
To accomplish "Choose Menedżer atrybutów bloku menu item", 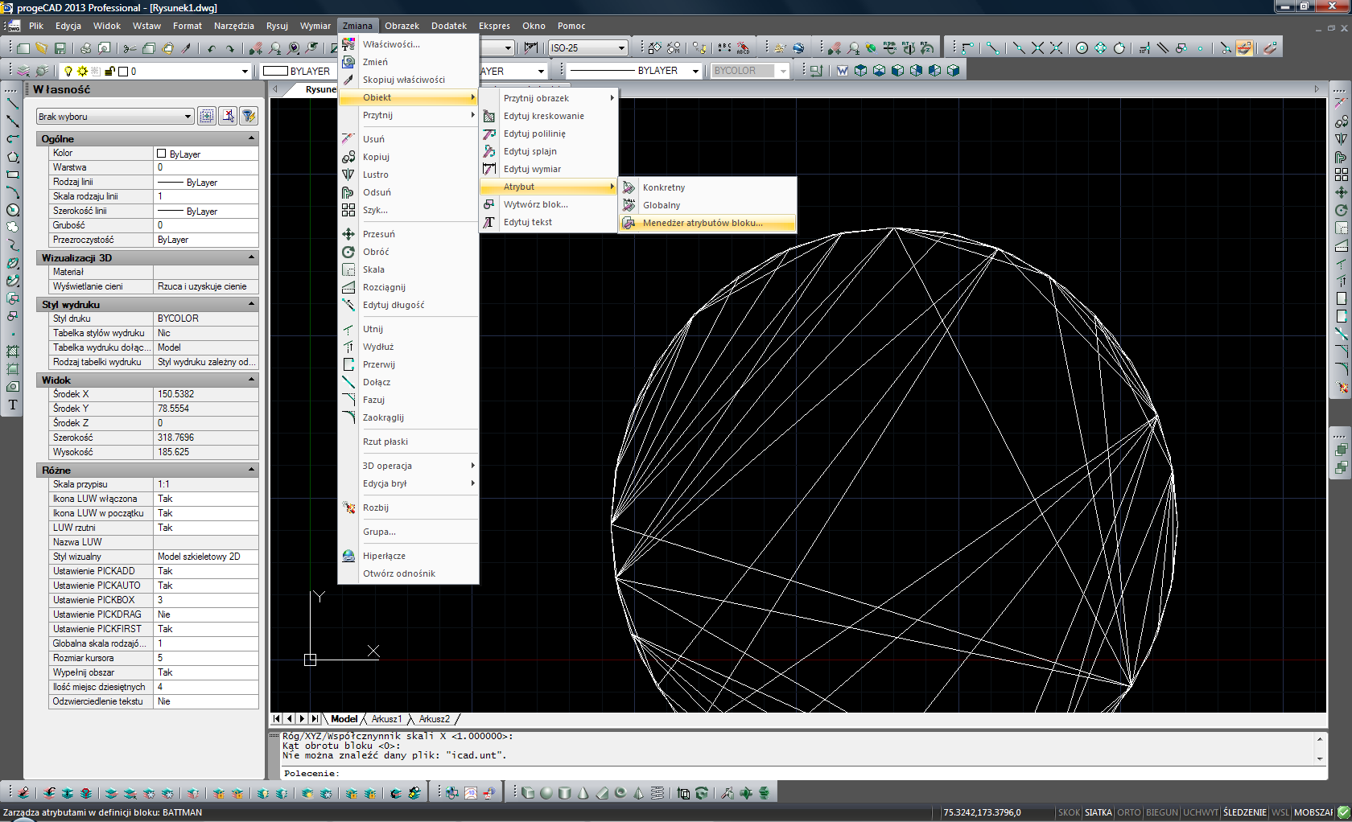I will pyautogui.click(x=702, y=223).
